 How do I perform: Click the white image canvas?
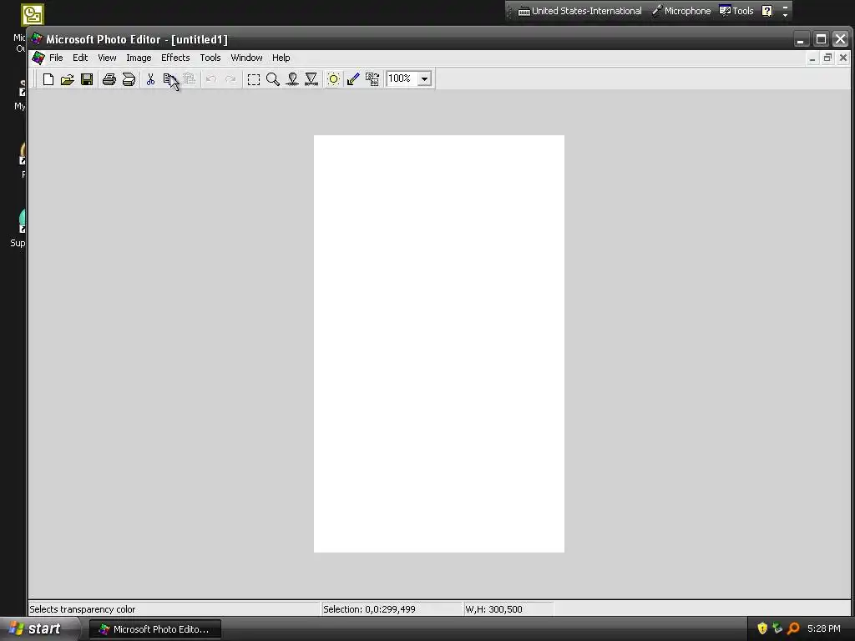439,343
